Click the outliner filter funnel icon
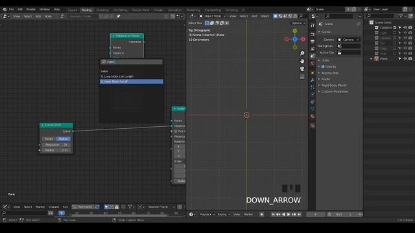The height and width of the screenshot is (233, 415). [401, 16]
